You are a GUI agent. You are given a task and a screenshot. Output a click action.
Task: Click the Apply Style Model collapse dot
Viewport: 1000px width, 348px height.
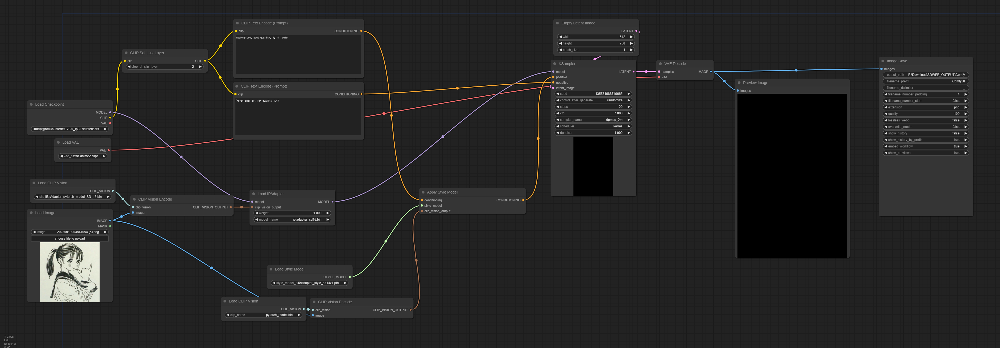tap(423, 192)
